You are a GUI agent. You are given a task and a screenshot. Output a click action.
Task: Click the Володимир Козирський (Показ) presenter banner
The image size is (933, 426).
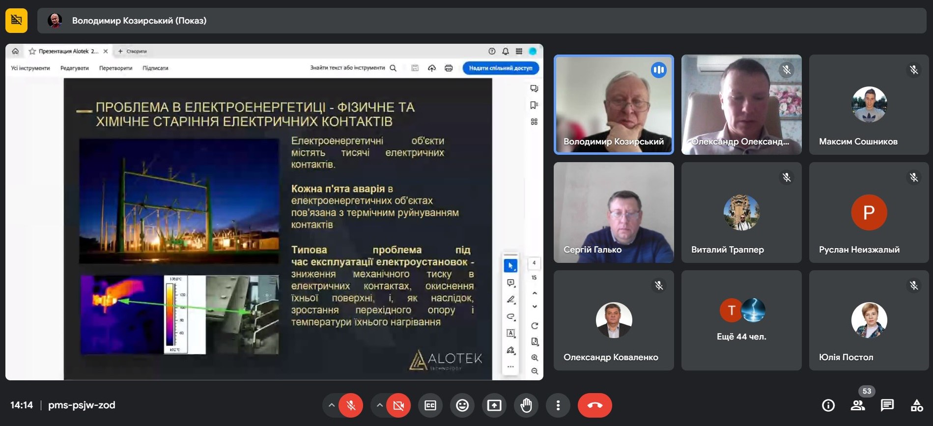pyautogui.click(x=482, y=21)
